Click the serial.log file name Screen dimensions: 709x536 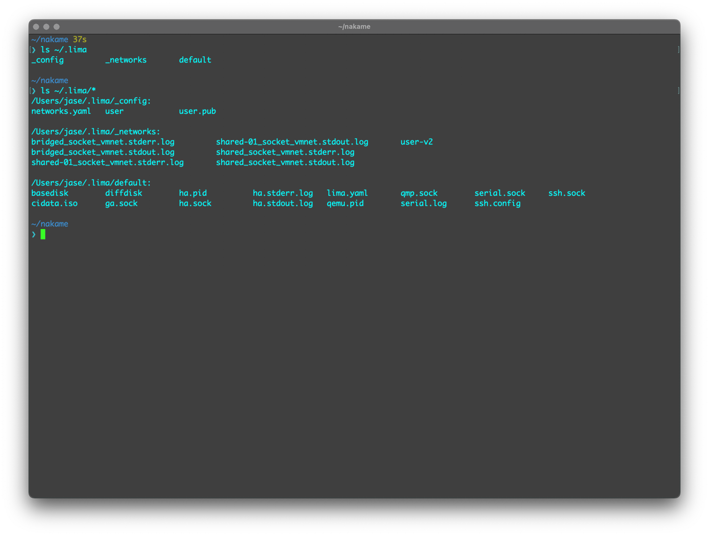click(x=423, y=203)
